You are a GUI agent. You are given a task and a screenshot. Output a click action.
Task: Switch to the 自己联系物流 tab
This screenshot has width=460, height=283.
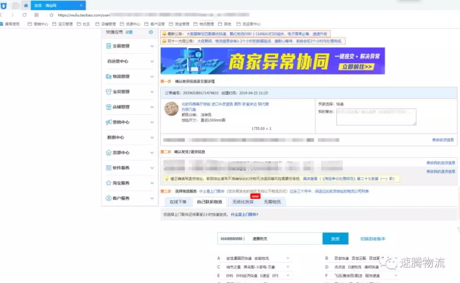[x=209, y=202]
